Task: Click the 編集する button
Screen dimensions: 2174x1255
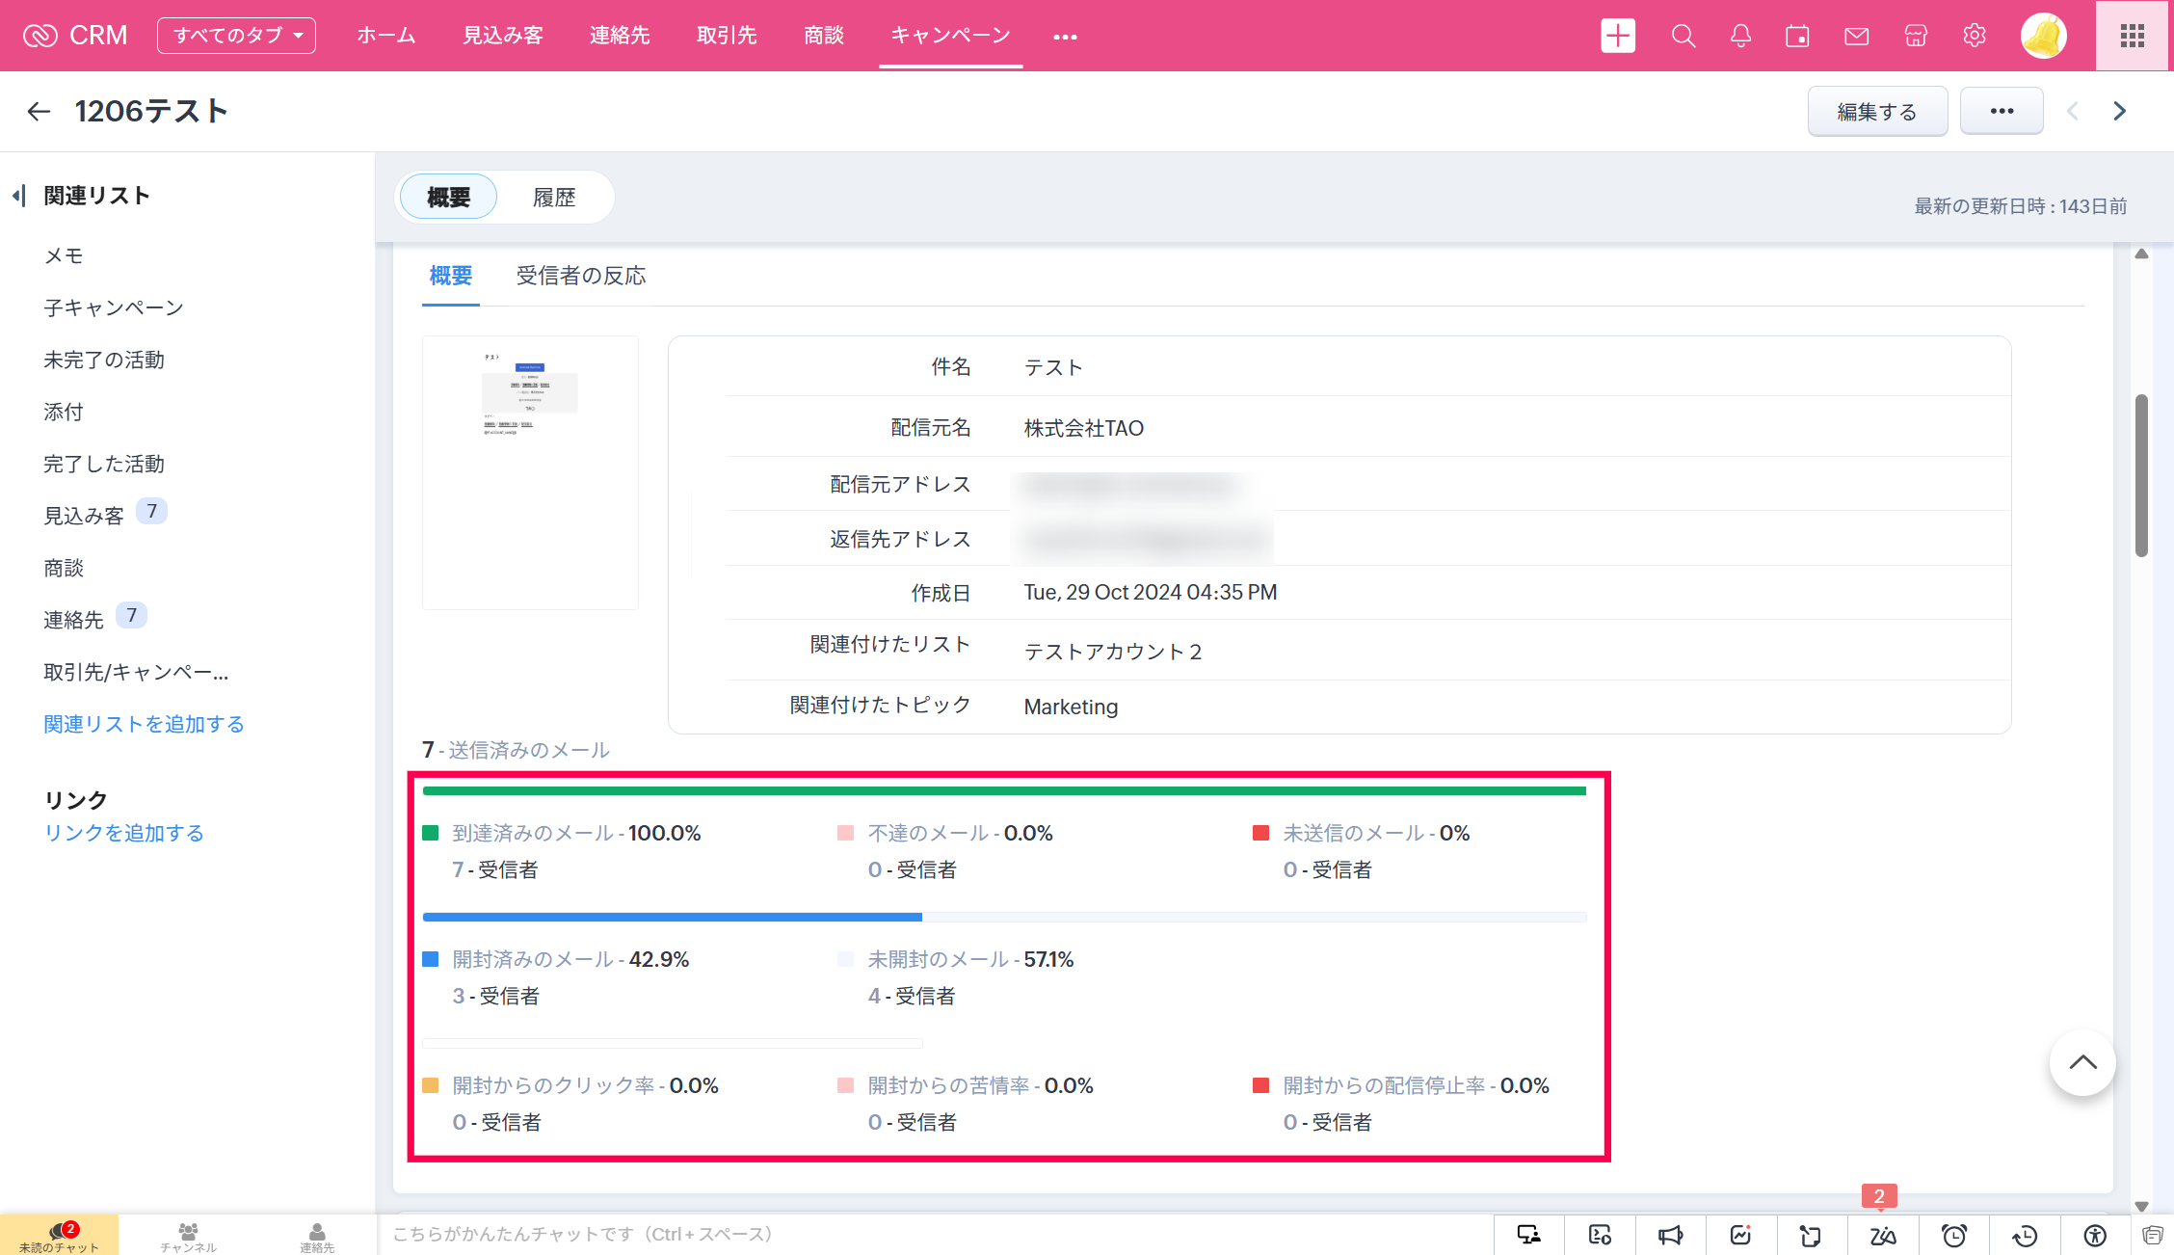Action: [x=1876, y=111]
